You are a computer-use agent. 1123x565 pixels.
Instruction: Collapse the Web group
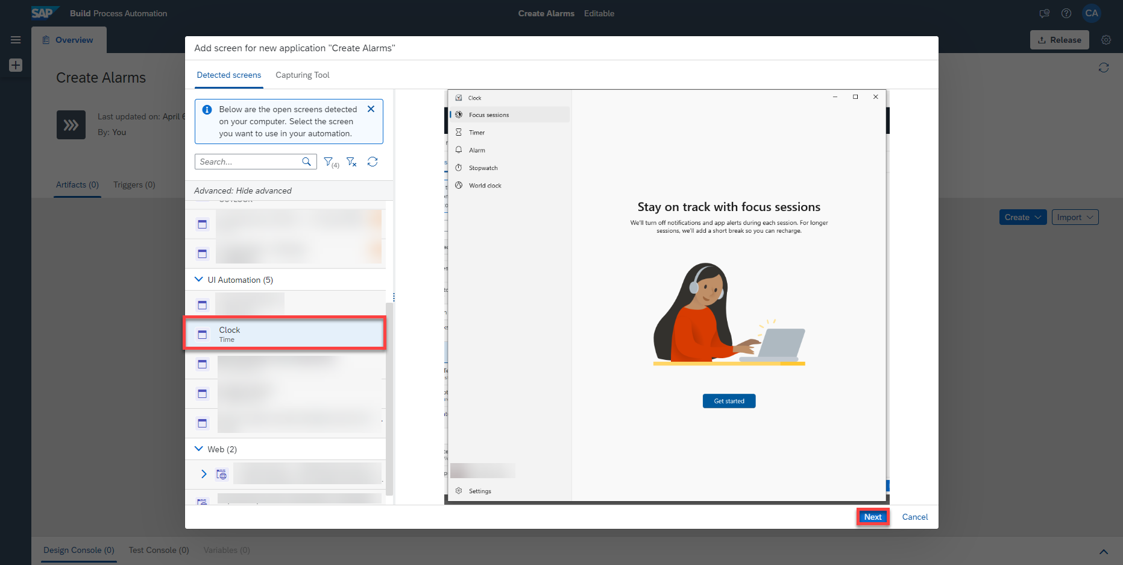tap(199, 449)
